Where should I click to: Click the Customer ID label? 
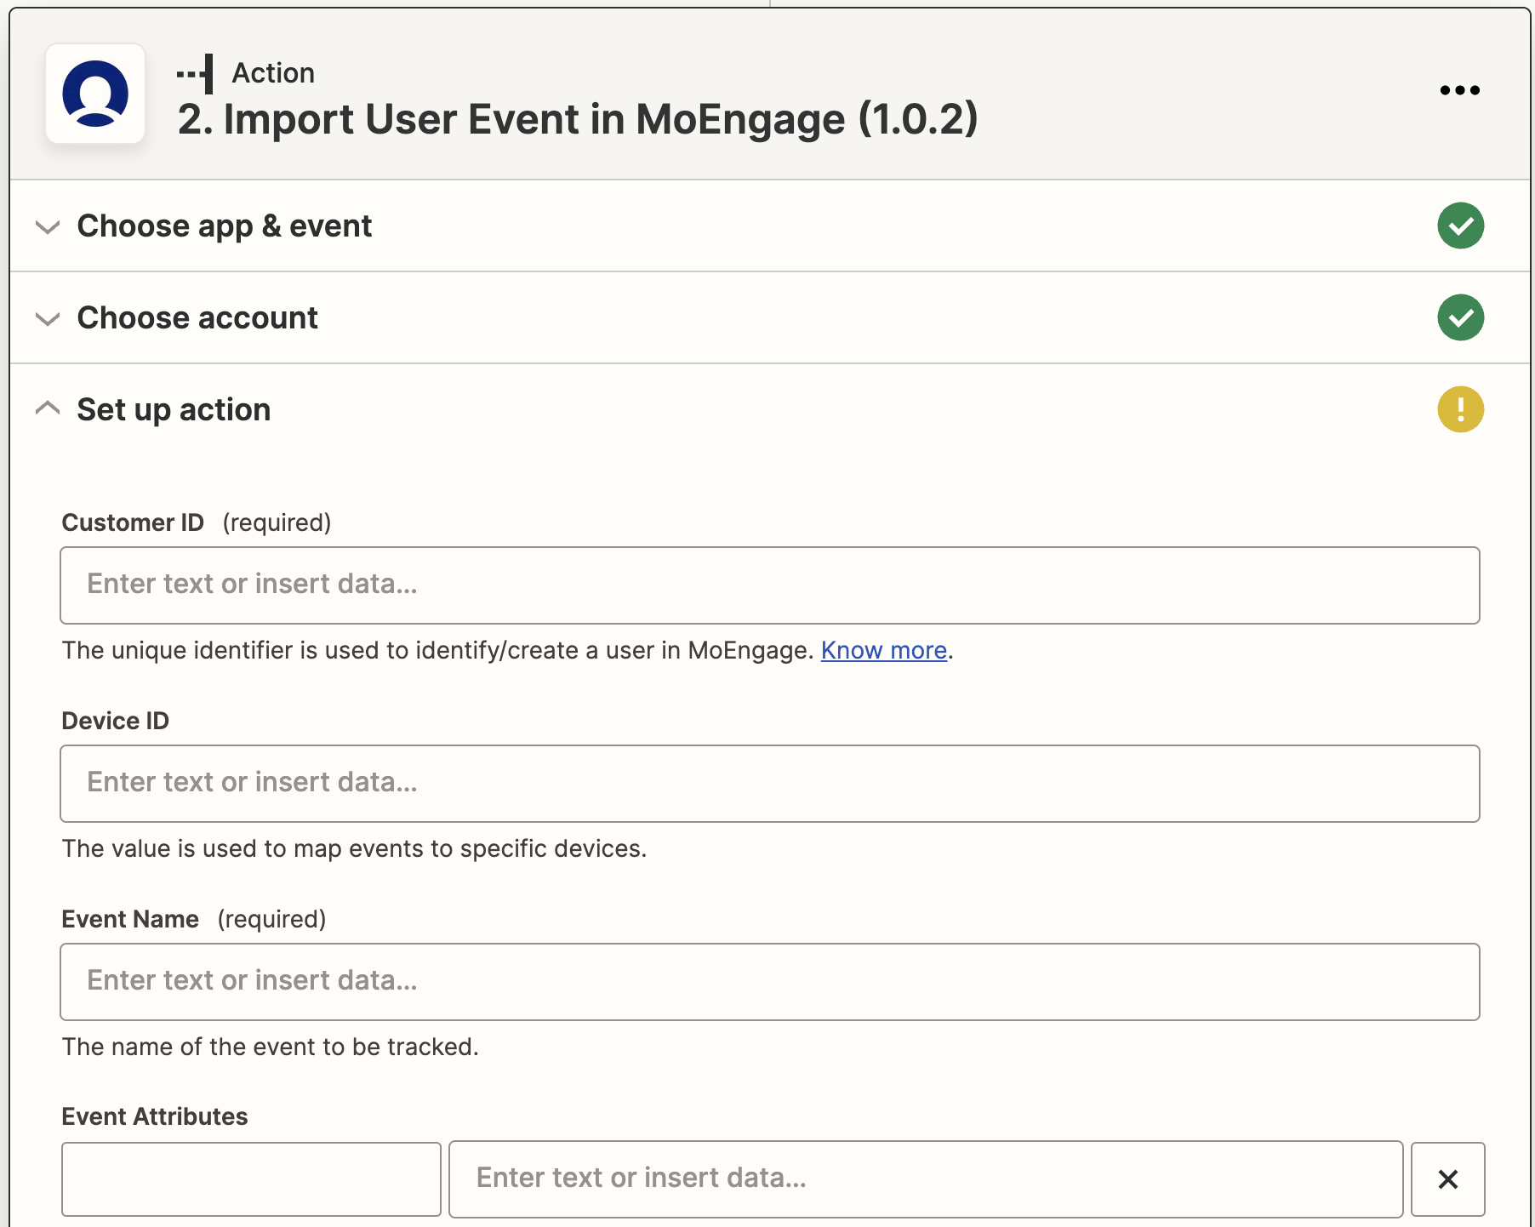[133, 522]
